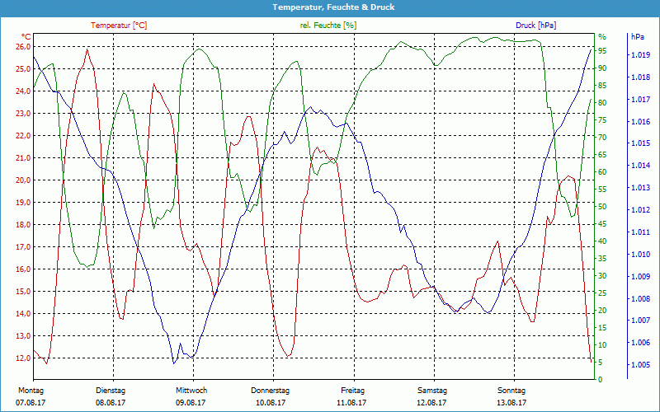The image size is (660, 412).
Task: Click the 'Montag' day label
Action: pyautogui.click(x=31, y=391)
